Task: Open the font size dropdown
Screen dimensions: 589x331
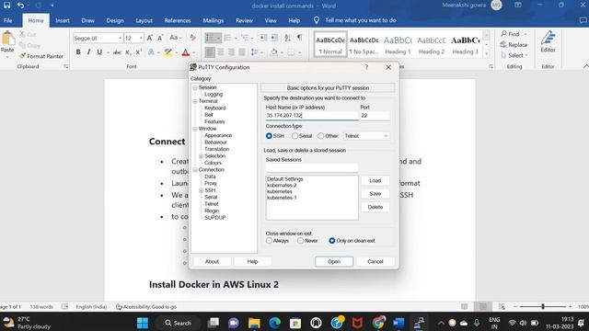Action: 141,38
